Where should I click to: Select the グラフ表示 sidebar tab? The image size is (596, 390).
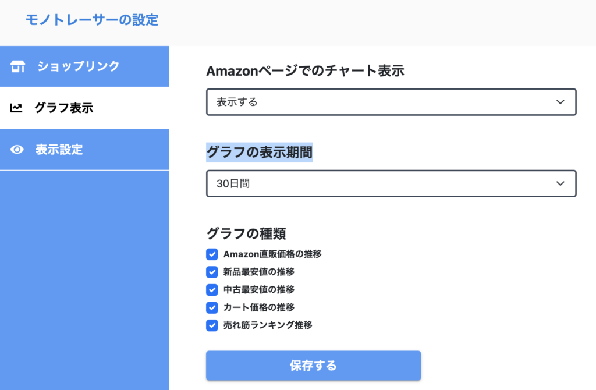84,108
